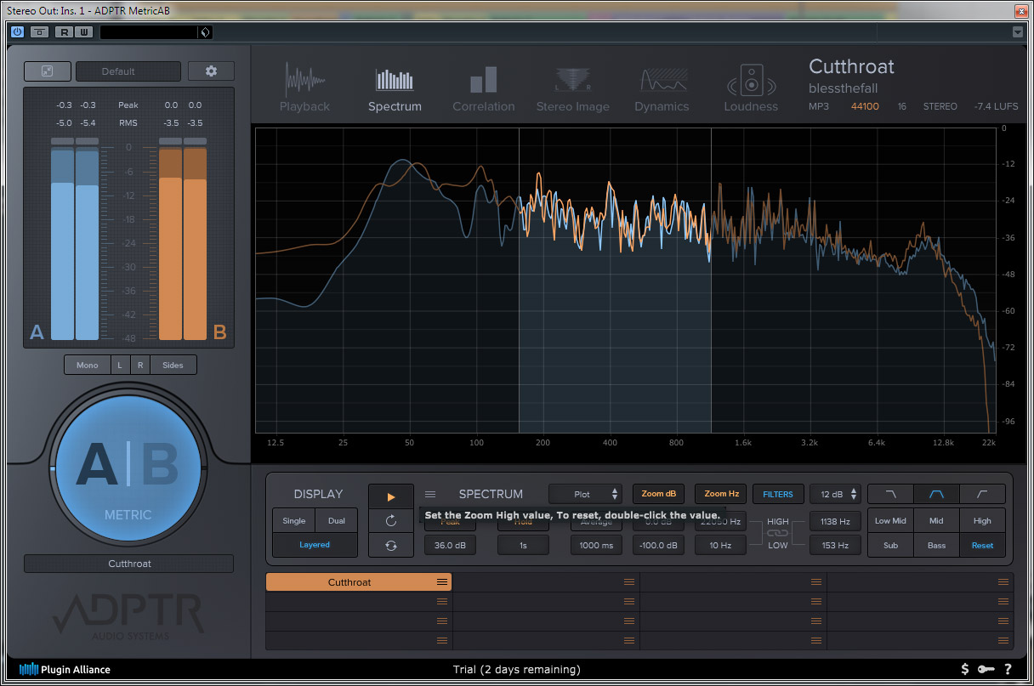The image size is (1034, 686).
Task: Click the Cutthroat song title
Action: [851, 66]
